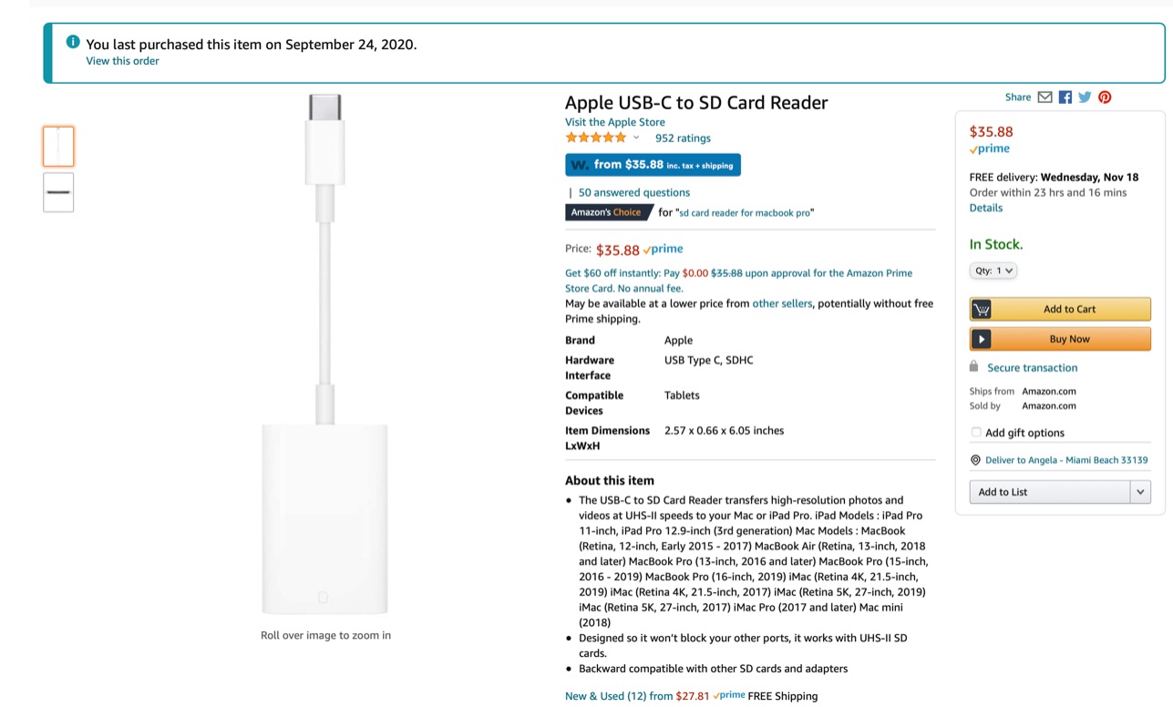Share product on Pinterest icon

coord(1105,97)
